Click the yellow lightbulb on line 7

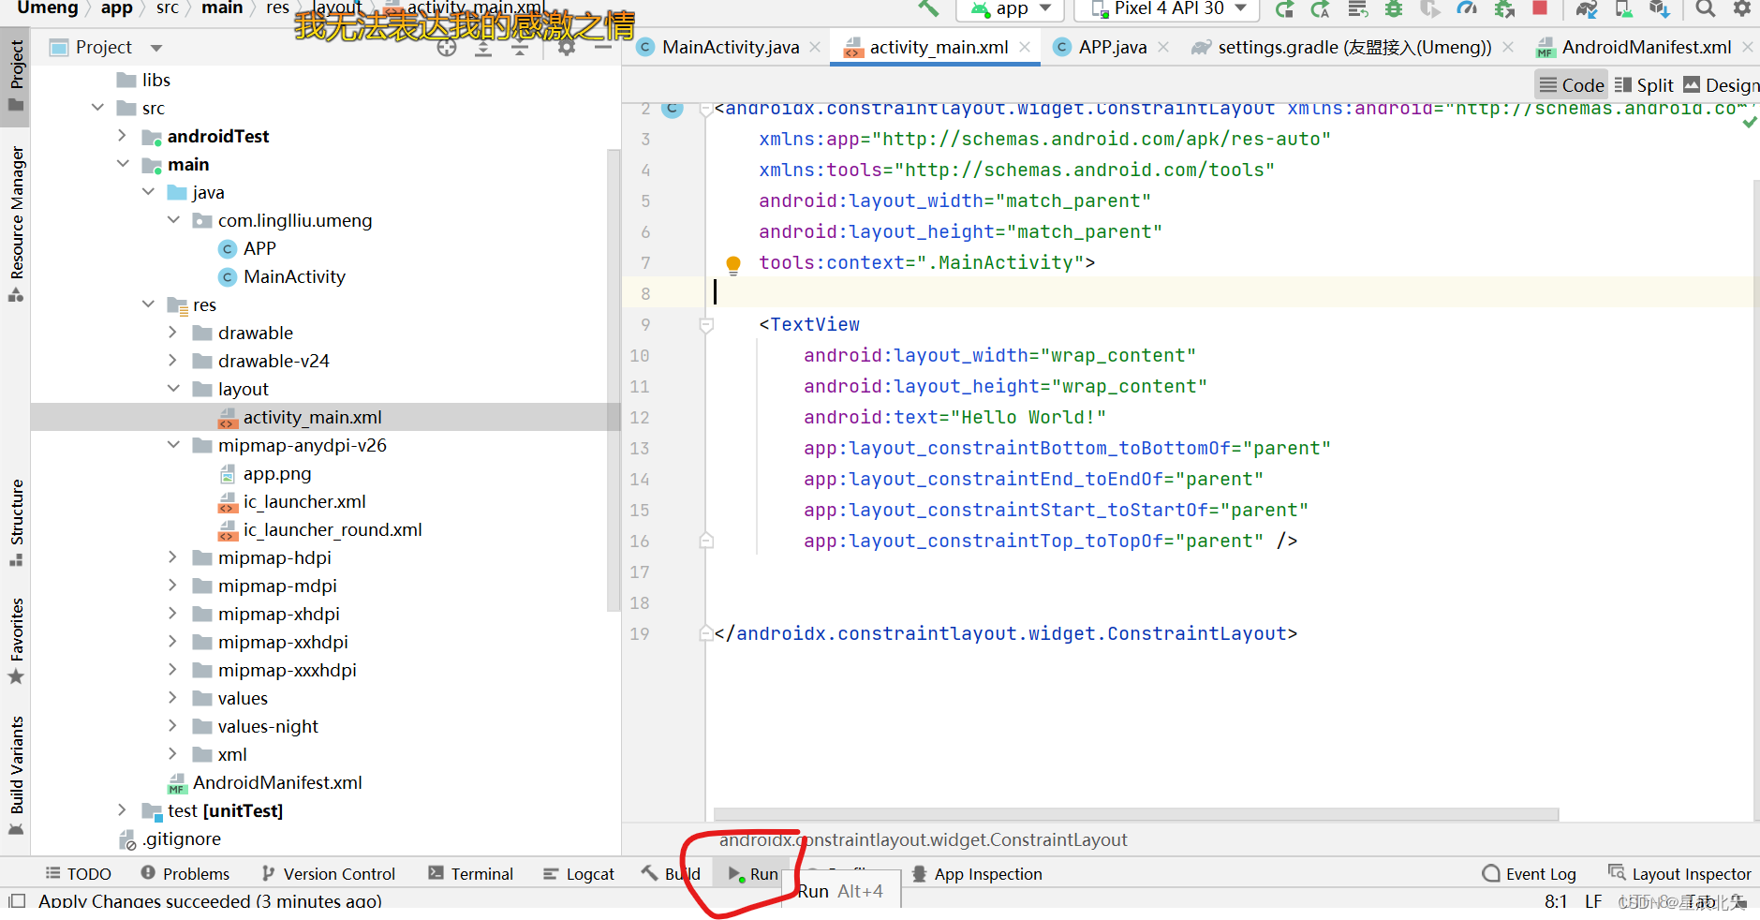pos(733,264)
